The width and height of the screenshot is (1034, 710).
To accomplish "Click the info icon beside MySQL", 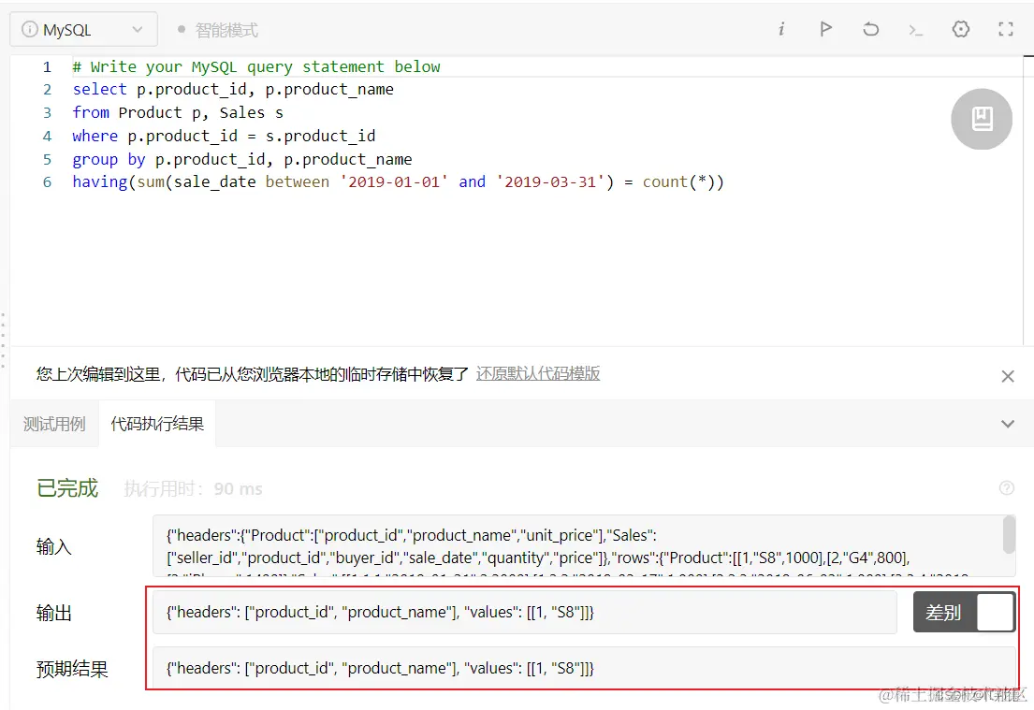I will click(x=30, y=30).
